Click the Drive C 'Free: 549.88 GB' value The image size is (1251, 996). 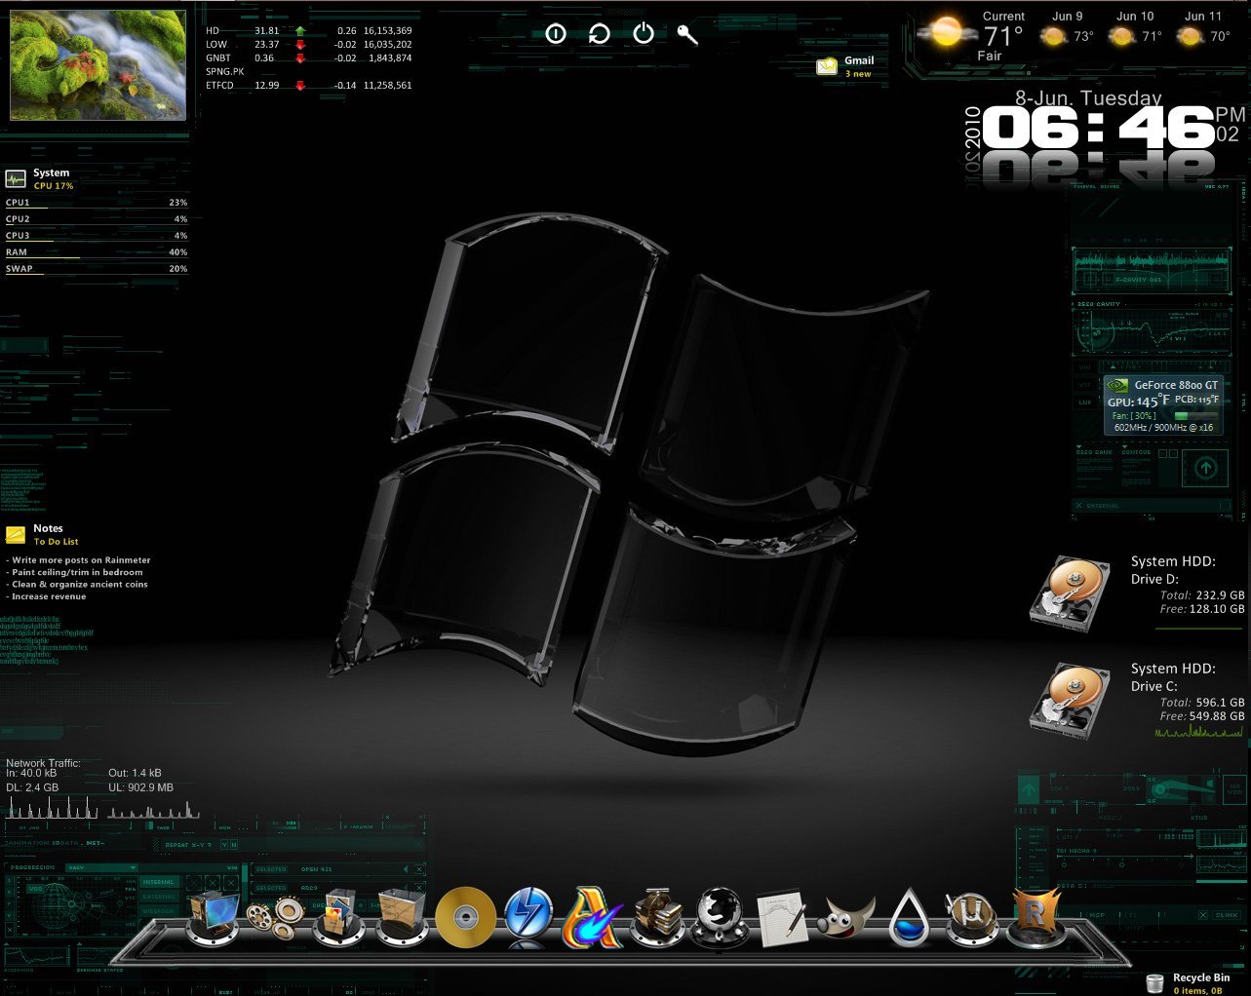(1202, 715)
